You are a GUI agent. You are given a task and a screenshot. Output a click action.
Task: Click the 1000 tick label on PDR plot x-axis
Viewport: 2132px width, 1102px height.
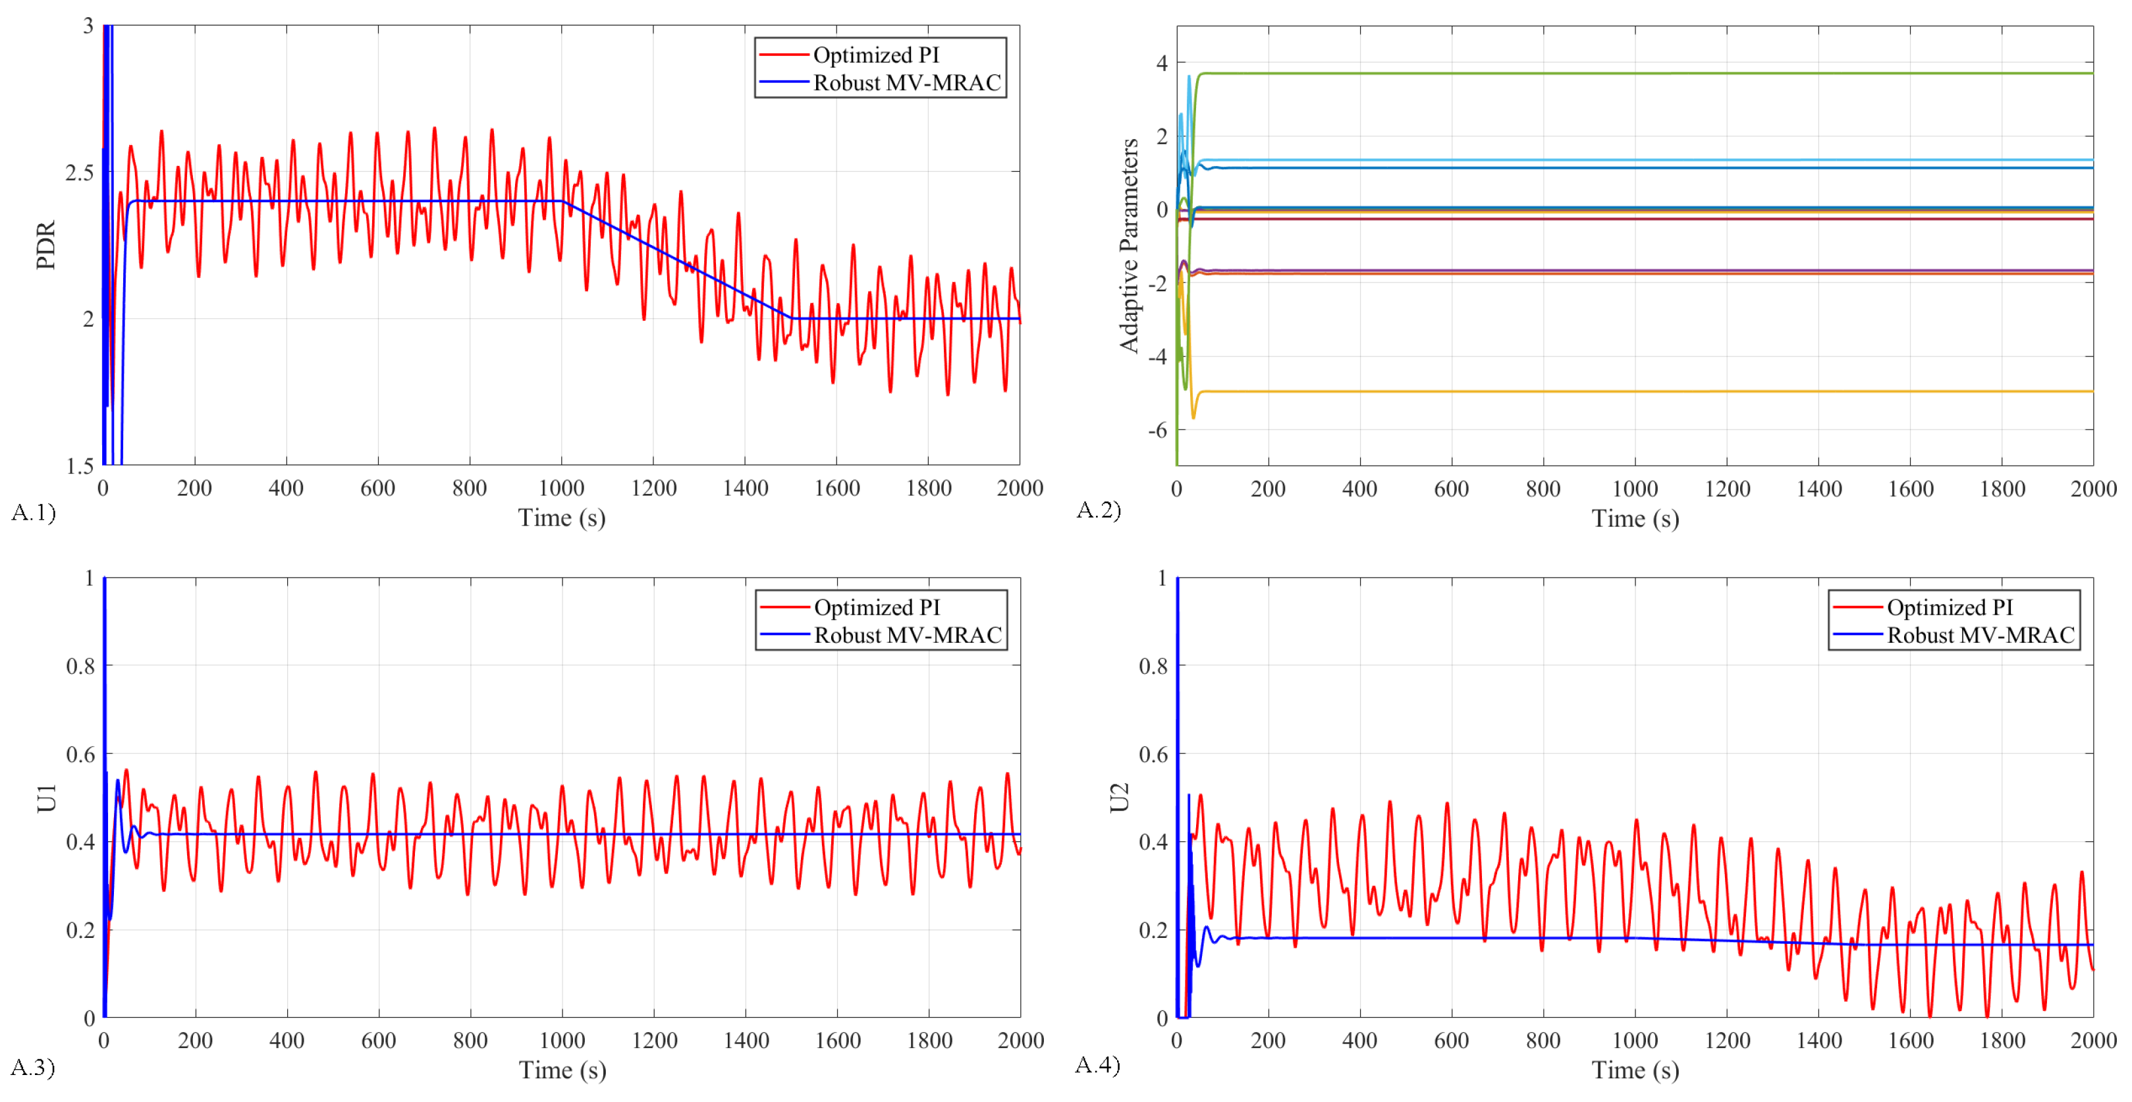pos(561,487)
